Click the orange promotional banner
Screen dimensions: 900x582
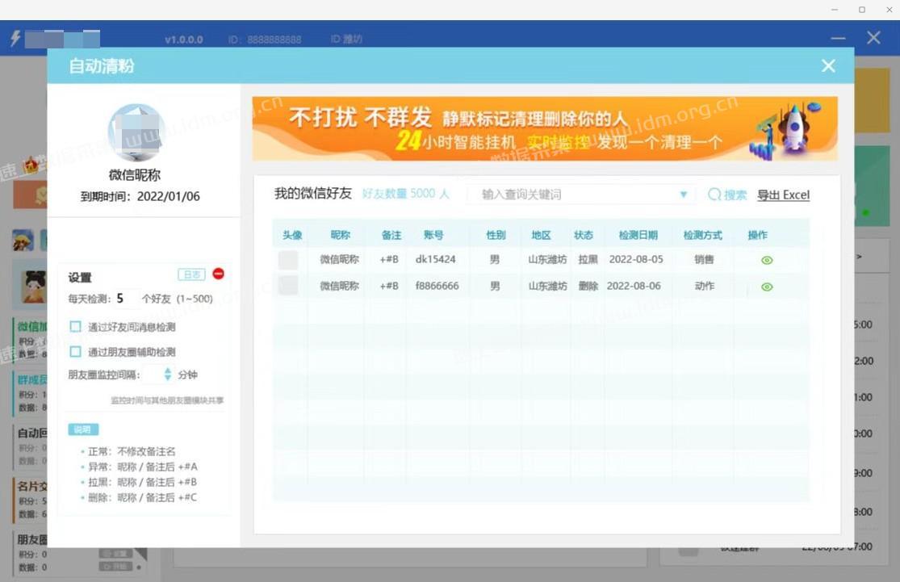545,128
